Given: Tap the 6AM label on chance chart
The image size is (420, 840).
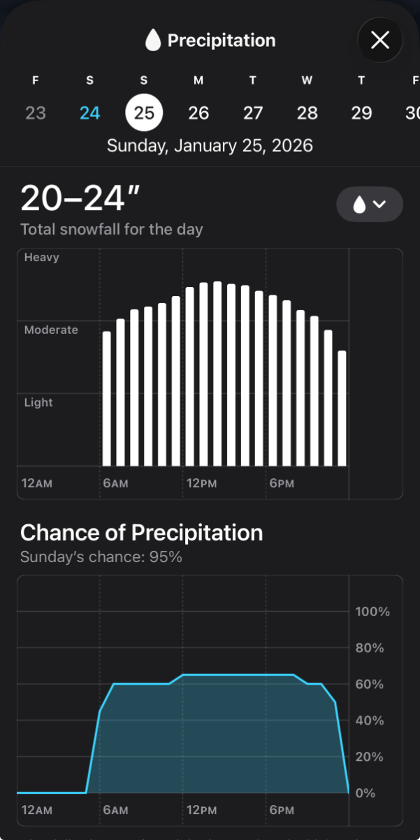Looking at the screenshot, I should pyautogui.click(x=115, y=811).
